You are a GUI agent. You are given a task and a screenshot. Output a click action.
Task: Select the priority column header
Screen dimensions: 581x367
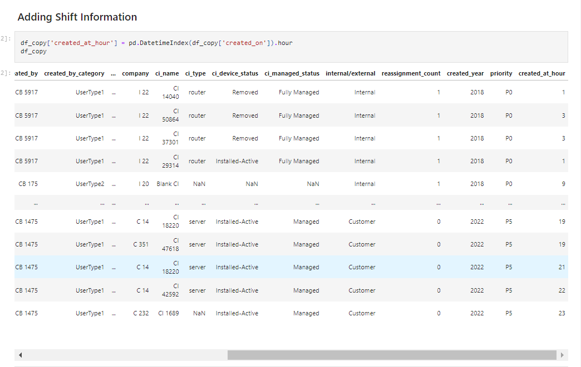pyautogui.click(x=500, y=73)
